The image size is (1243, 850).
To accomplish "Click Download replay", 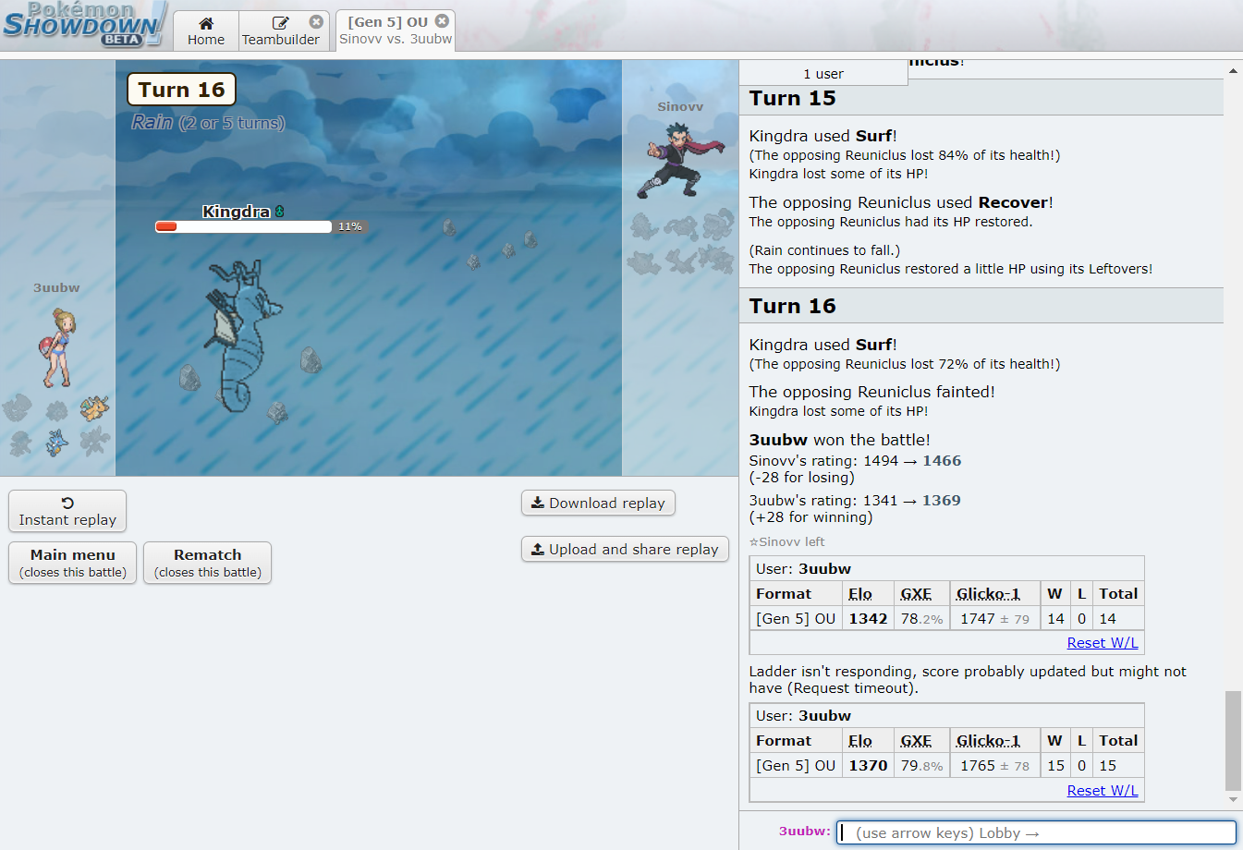I will tap(598, 503).
